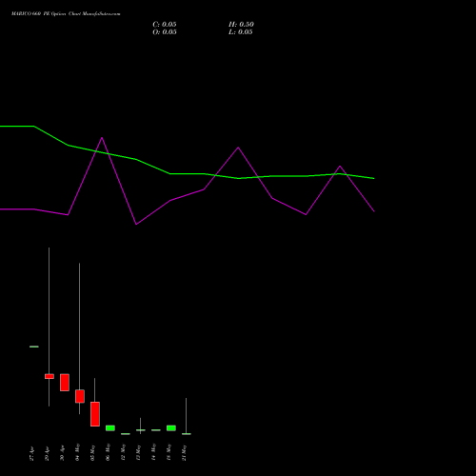Click the high value H: 0.50

pos(241,25)
